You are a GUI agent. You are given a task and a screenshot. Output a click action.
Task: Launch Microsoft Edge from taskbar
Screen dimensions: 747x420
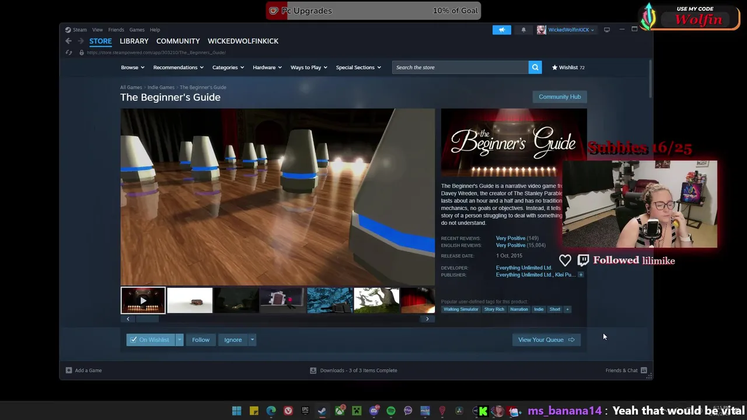pyautogui.click(x=271, y=411)
